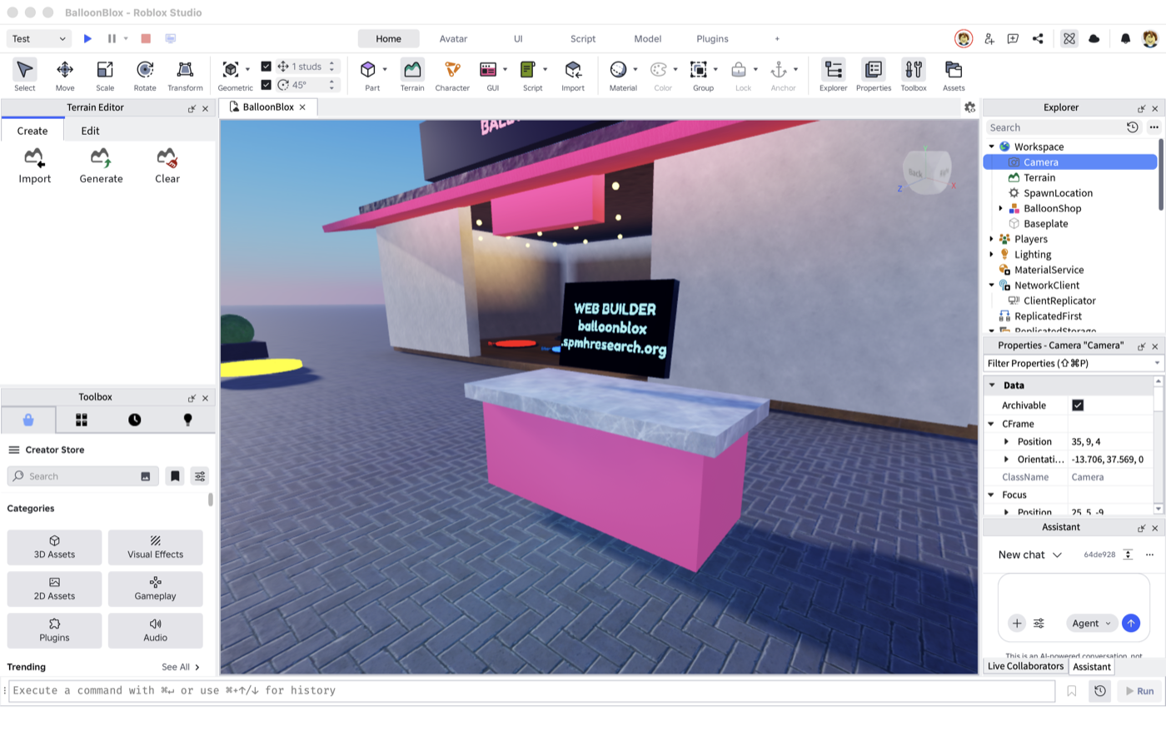The width and height of the screenshot is (1166, 731).
Task: Activate the Rotate tool
Action: point(145,75)
